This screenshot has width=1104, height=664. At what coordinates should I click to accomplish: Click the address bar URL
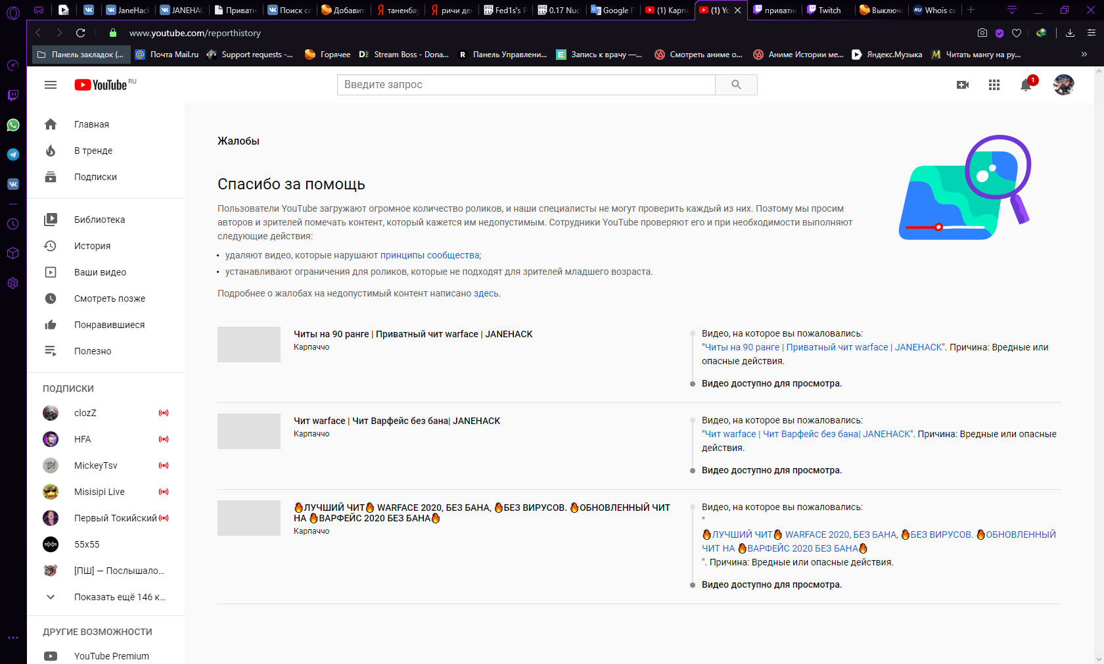point(195,33)
